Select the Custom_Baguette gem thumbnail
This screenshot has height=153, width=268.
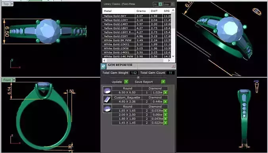tap(107, 100)
